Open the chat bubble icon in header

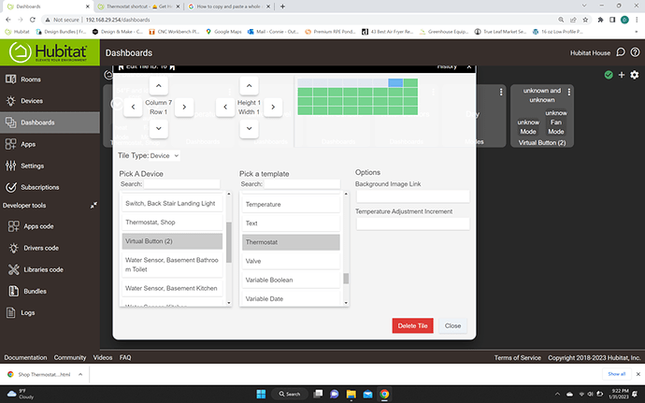[621, 52]
